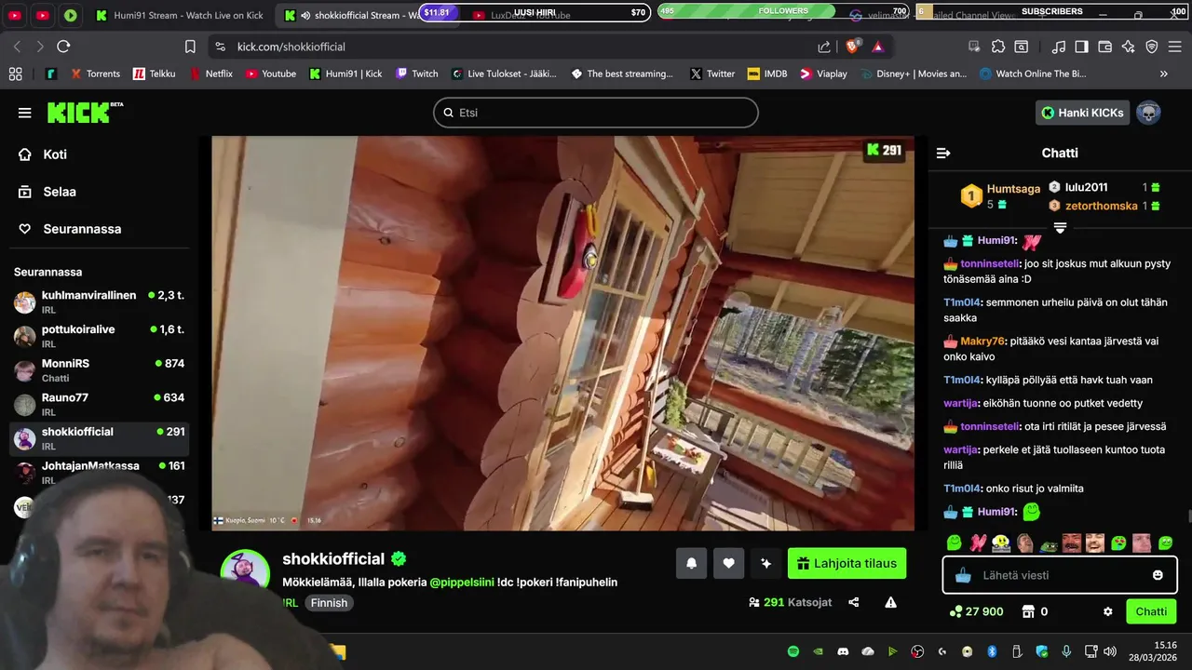Open kuhlmanvirallinen channel in sidebar
This screenshot has height=670, width=1192.
coord(99,301)
